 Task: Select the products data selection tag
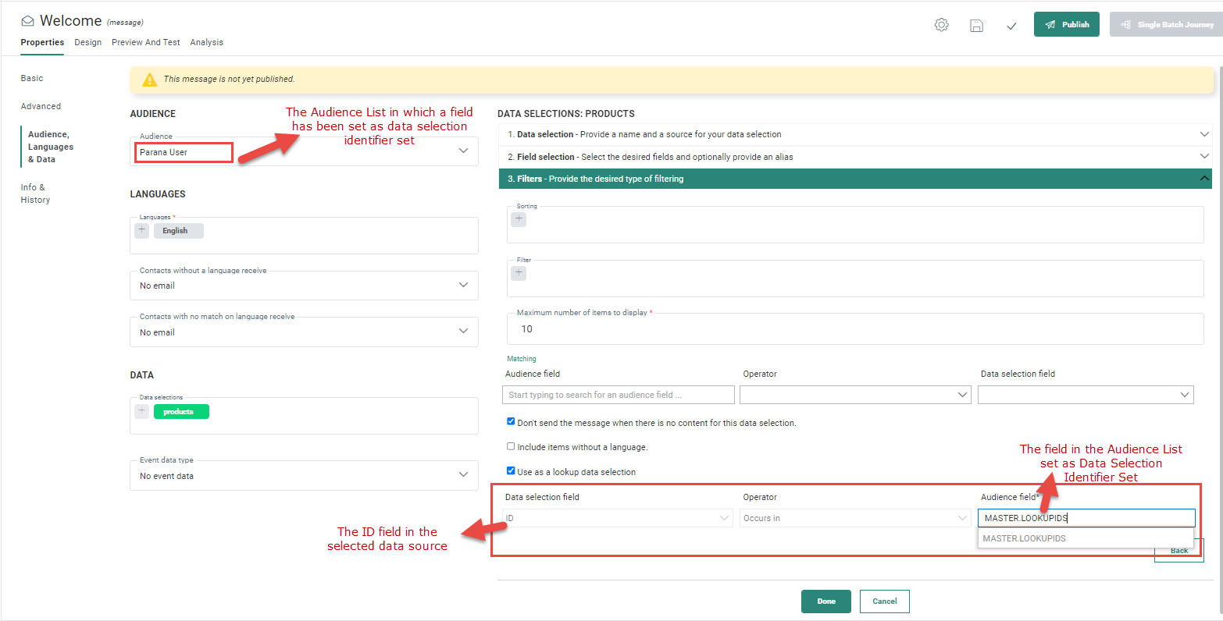coord(181,412)
